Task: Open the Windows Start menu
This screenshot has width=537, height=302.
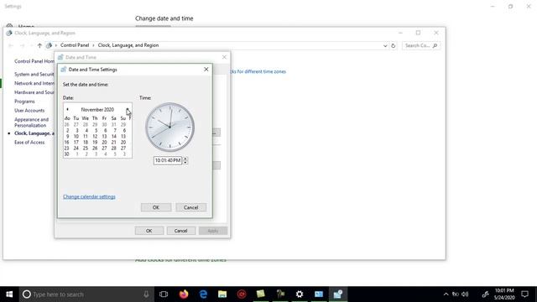Action: pos(9,294)
